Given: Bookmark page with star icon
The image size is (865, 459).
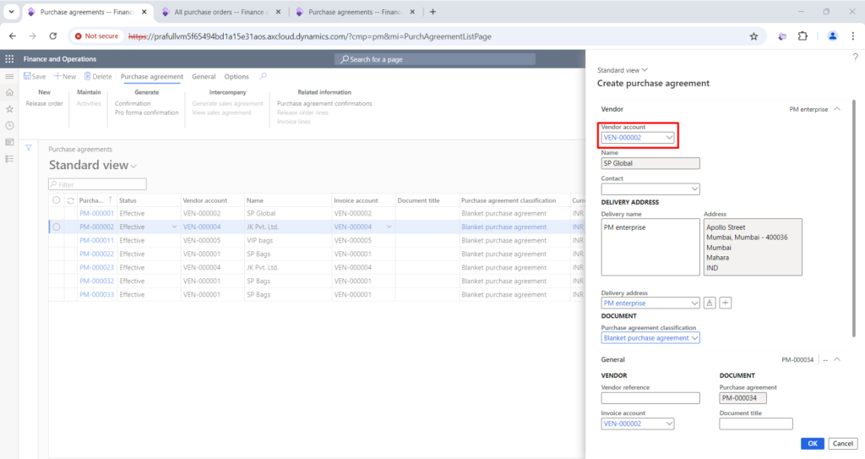Looking at the screenshot, I should point(753,36).
